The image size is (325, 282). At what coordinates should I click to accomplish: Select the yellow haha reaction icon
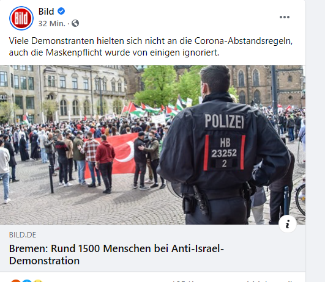point(38,281)
